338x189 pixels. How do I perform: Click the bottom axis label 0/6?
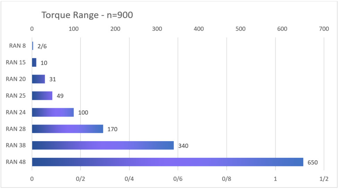178,179
